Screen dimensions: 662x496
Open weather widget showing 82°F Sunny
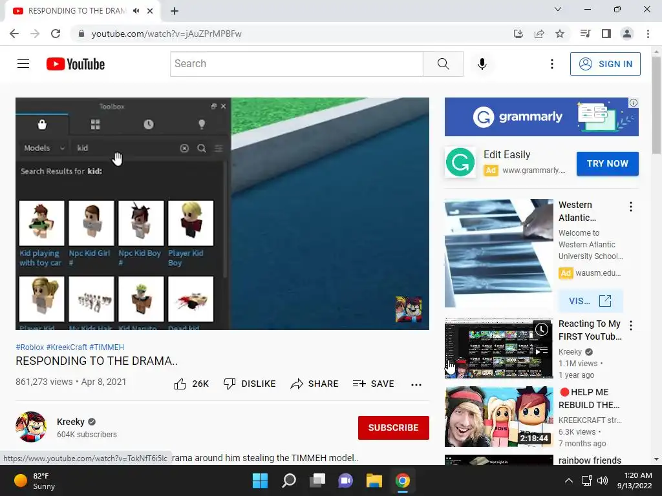pyautogui.click(x=35, y=480)
